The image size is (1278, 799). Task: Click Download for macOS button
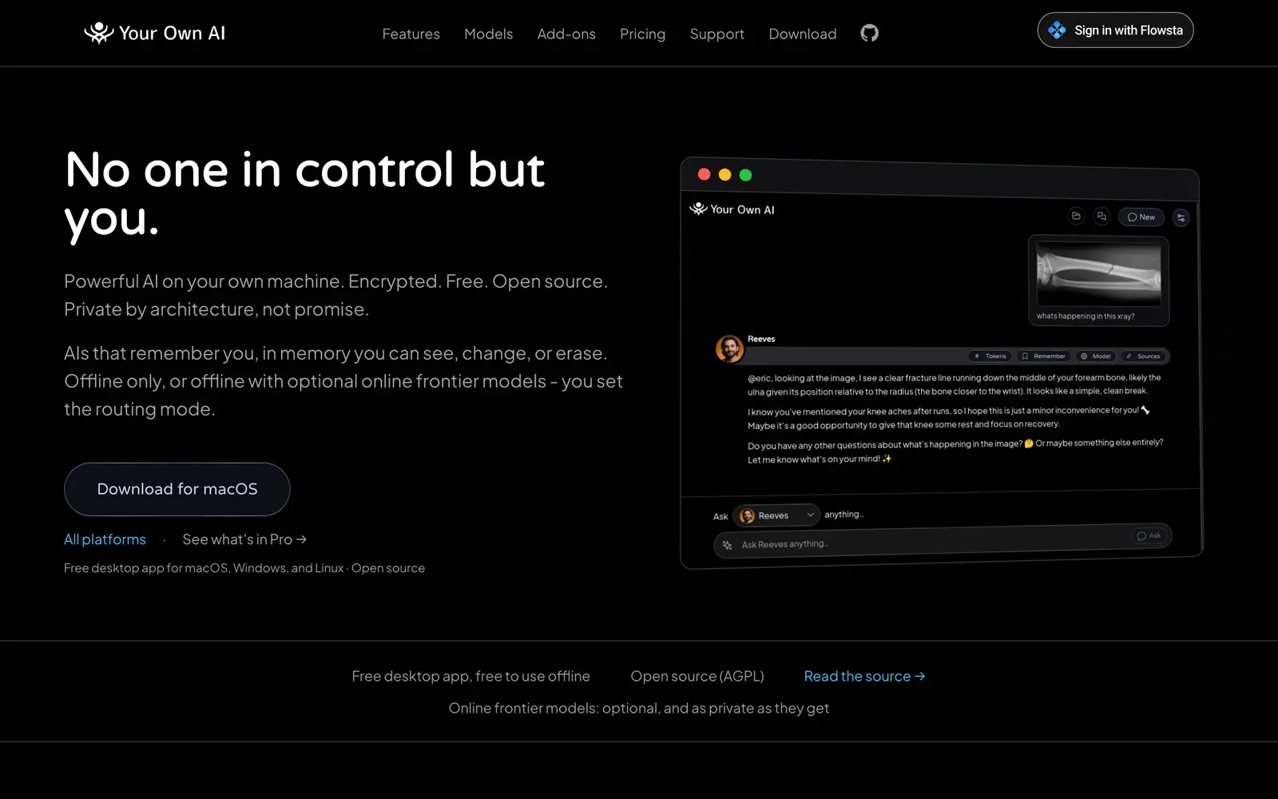click(177, 489)
